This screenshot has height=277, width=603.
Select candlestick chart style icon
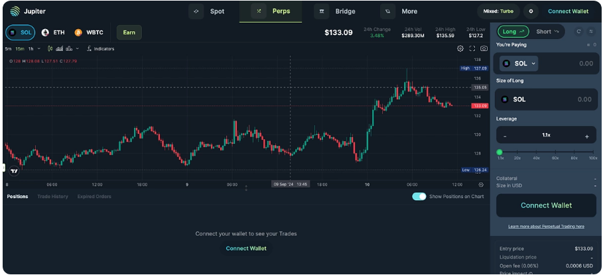click(x=50, y=49)
